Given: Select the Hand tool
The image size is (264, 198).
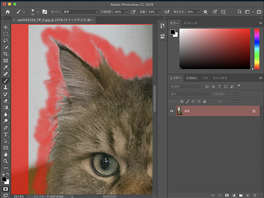Looking at the screenshot, I should 6,154.
